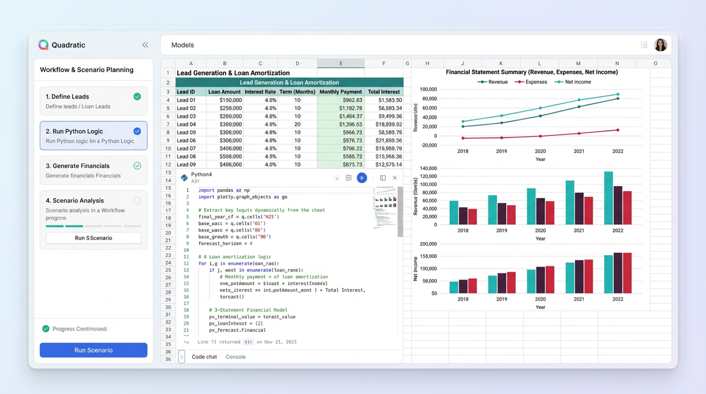Click the 'Run S Scenario' button
This screenshot has width=706, height=394.
point(94,238)
